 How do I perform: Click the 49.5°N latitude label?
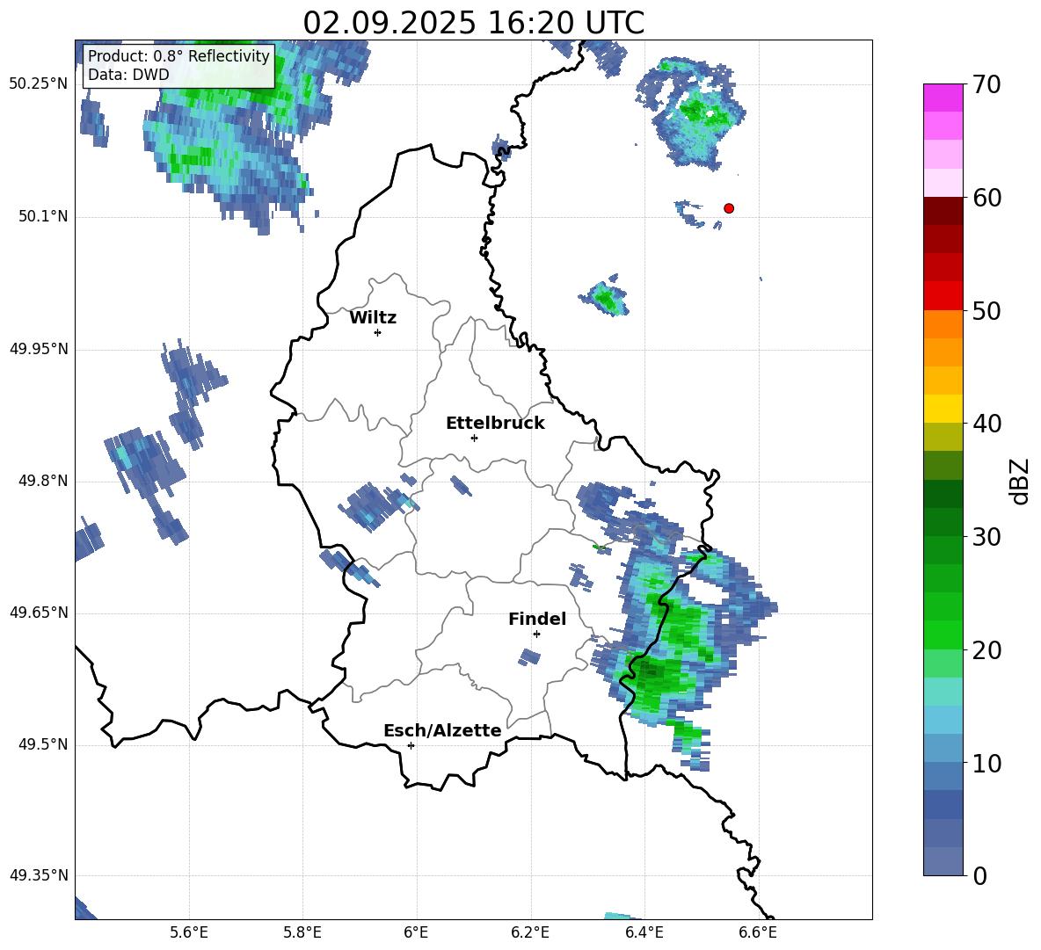coord(42,744)
